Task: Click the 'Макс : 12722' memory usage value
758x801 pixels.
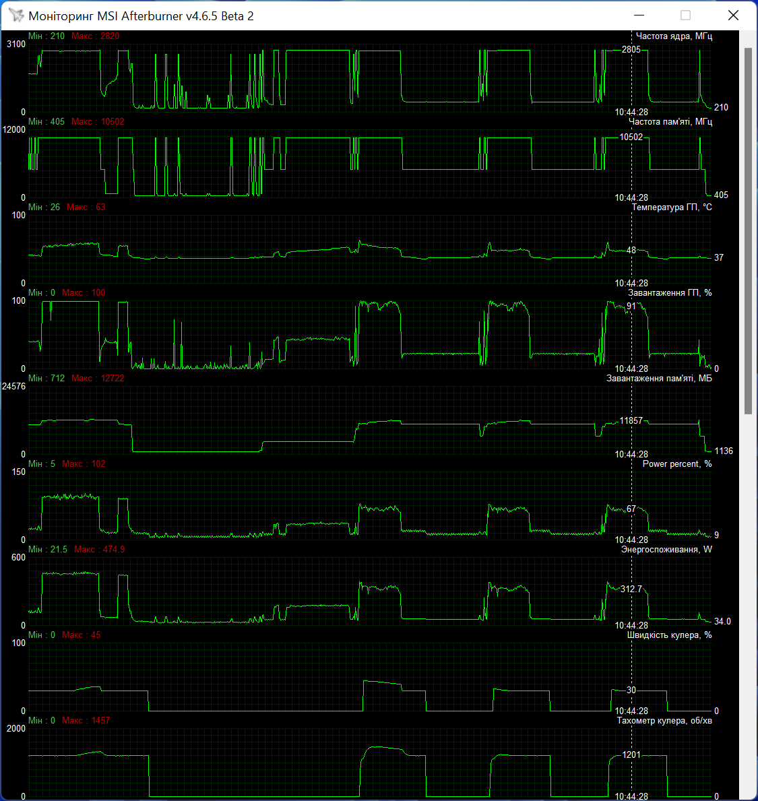Action: point(98,379)
